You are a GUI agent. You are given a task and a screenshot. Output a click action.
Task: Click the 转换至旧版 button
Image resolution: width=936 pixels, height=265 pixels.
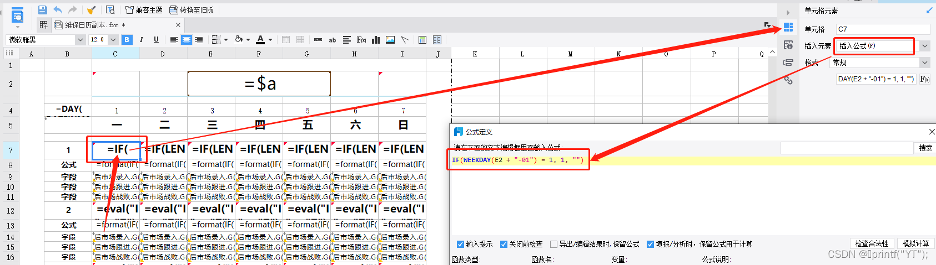[192, 10]
